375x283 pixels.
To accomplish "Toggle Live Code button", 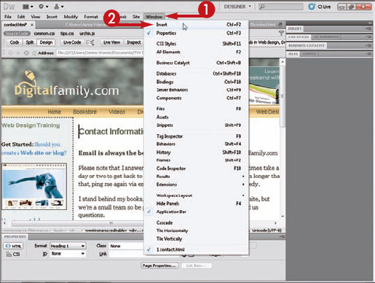I will pyautogui.click(x=72, y=42).
